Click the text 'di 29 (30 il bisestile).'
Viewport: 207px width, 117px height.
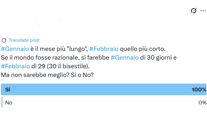pyautogui.click(x=60, y=66)
